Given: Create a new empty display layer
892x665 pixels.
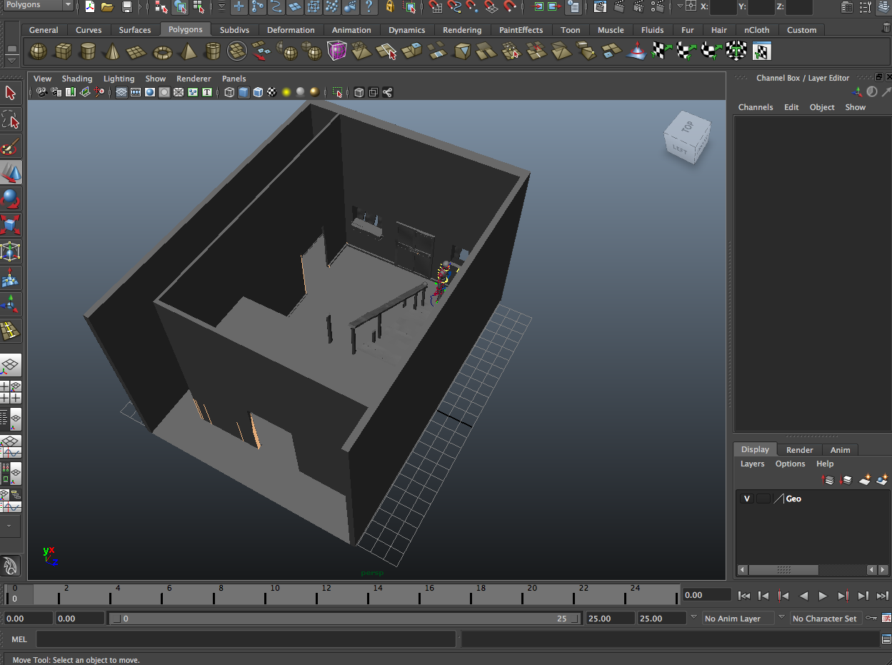Looking at the screenshot, I should point(865,480).
